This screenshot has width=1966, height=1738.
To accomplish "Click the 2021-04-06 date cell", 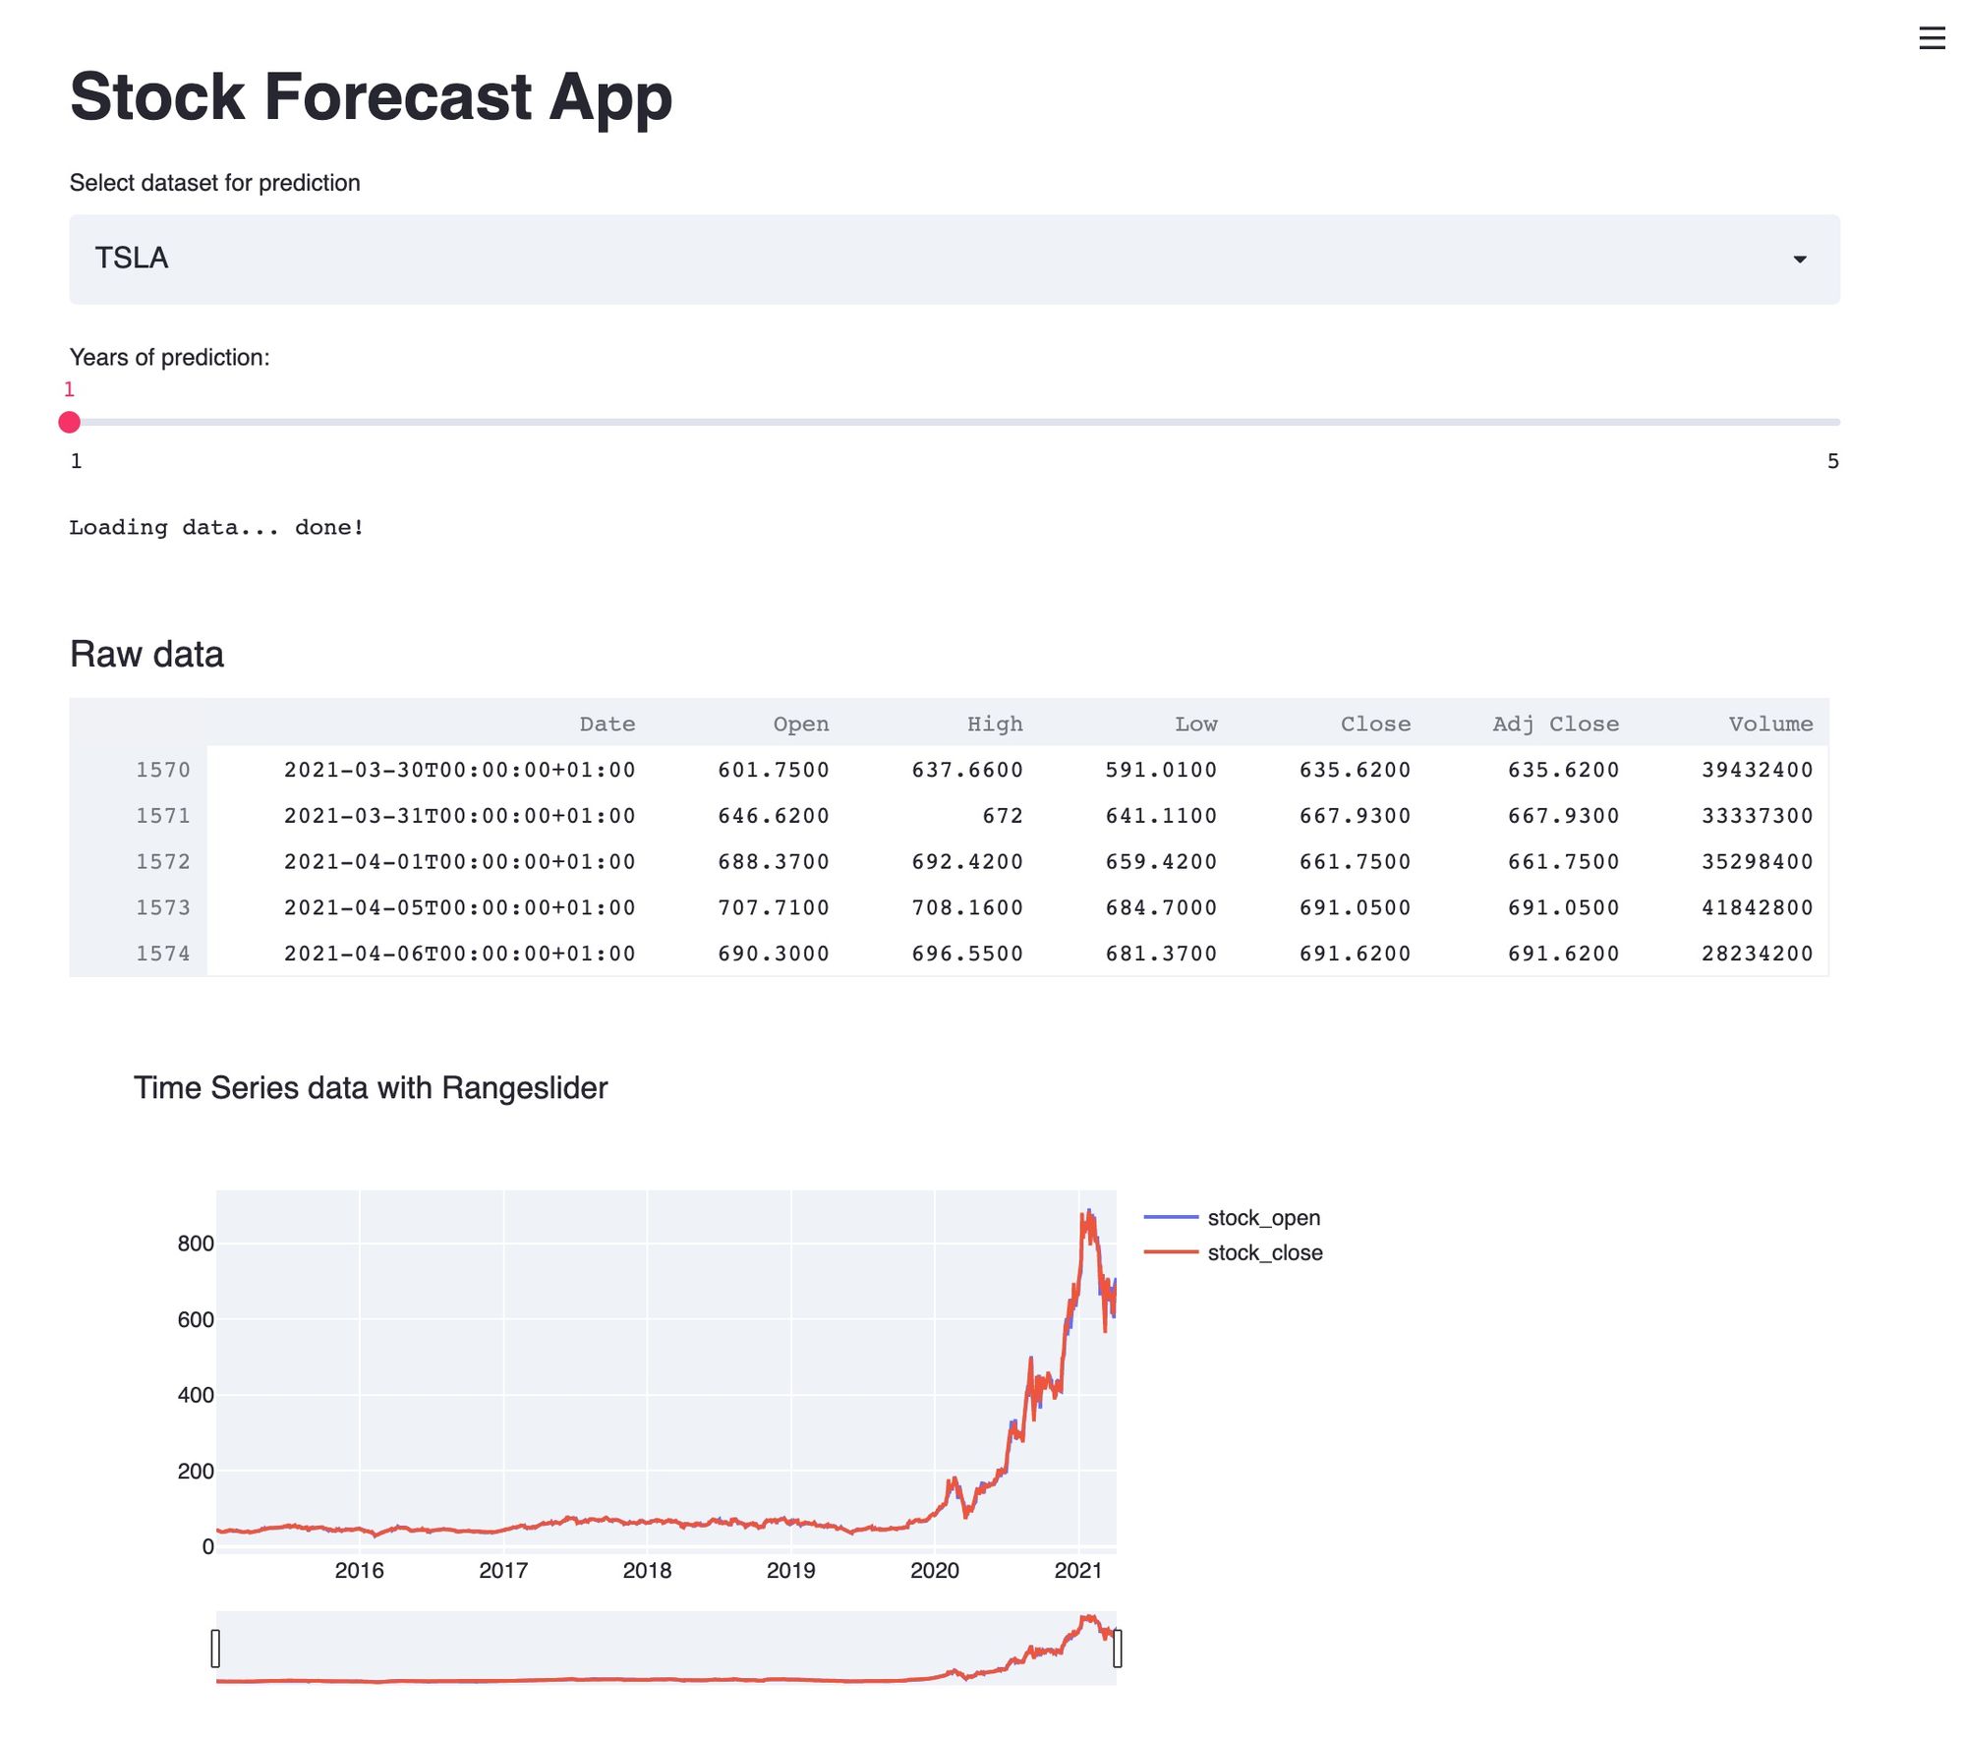I will point(459,954).
